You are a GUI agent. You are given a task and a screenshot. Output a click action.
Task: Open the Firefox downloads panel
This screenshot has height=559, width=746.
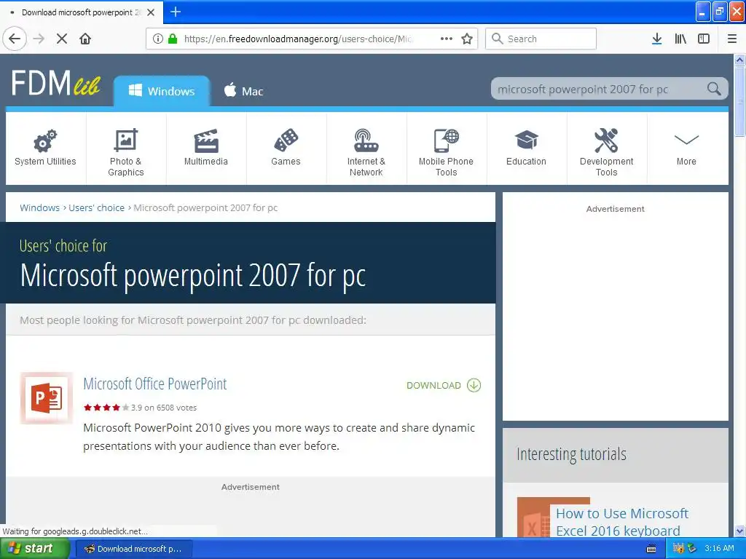656,39
